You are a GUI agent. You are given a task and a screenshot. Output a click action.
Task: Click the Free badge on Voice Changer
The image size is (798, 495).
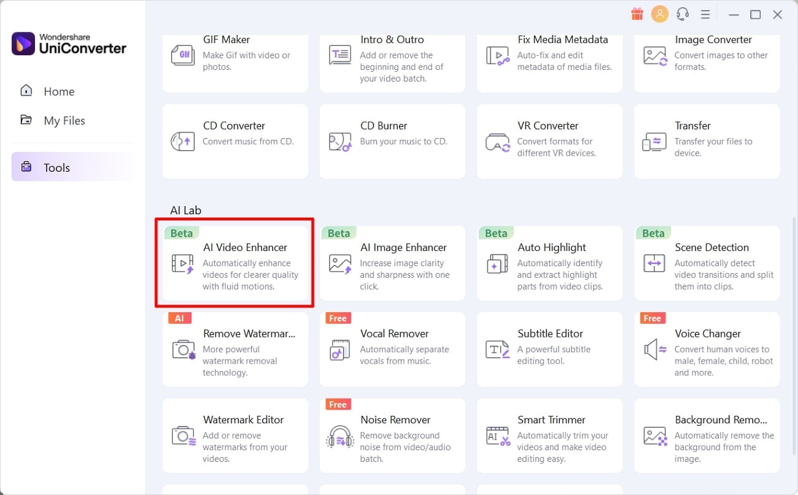652,318
